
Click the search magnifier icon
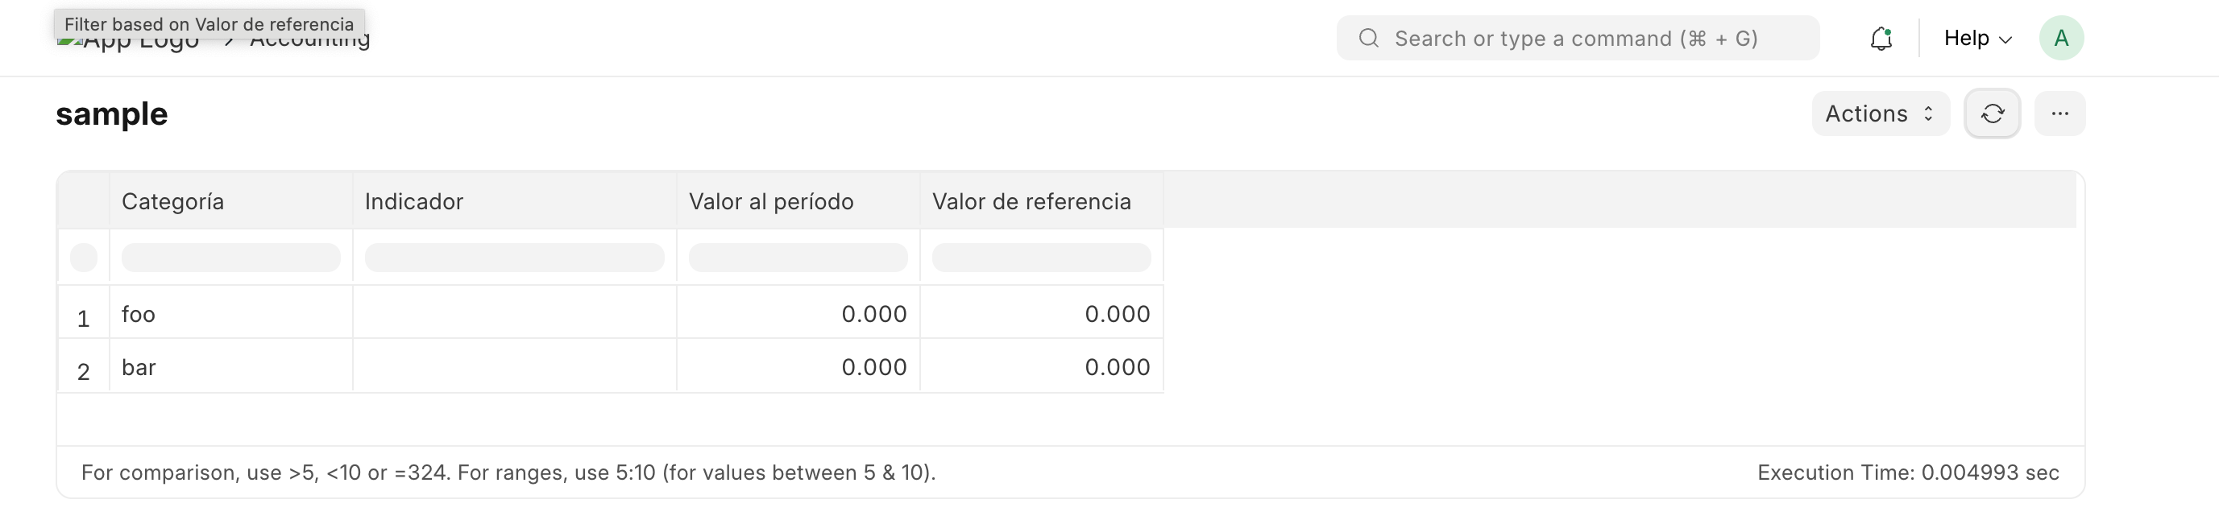[1369, 38]
